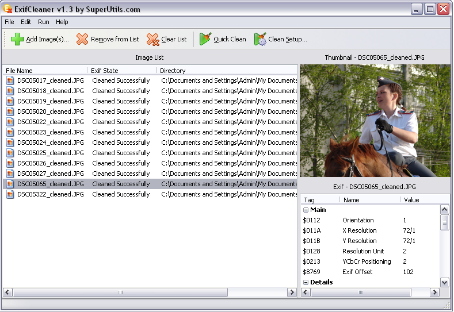Sort by Directory column header

(x=227, y=71)
